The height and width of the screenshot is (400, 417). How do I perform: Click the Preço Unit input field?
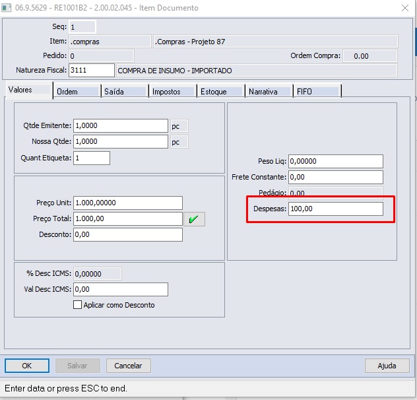(128, 203)
